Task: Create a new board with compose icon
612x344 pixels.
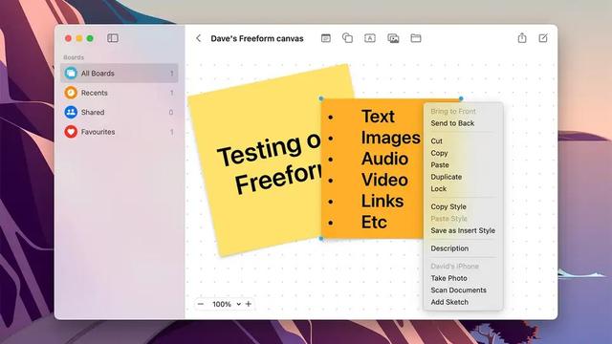Action: (543, 38)
